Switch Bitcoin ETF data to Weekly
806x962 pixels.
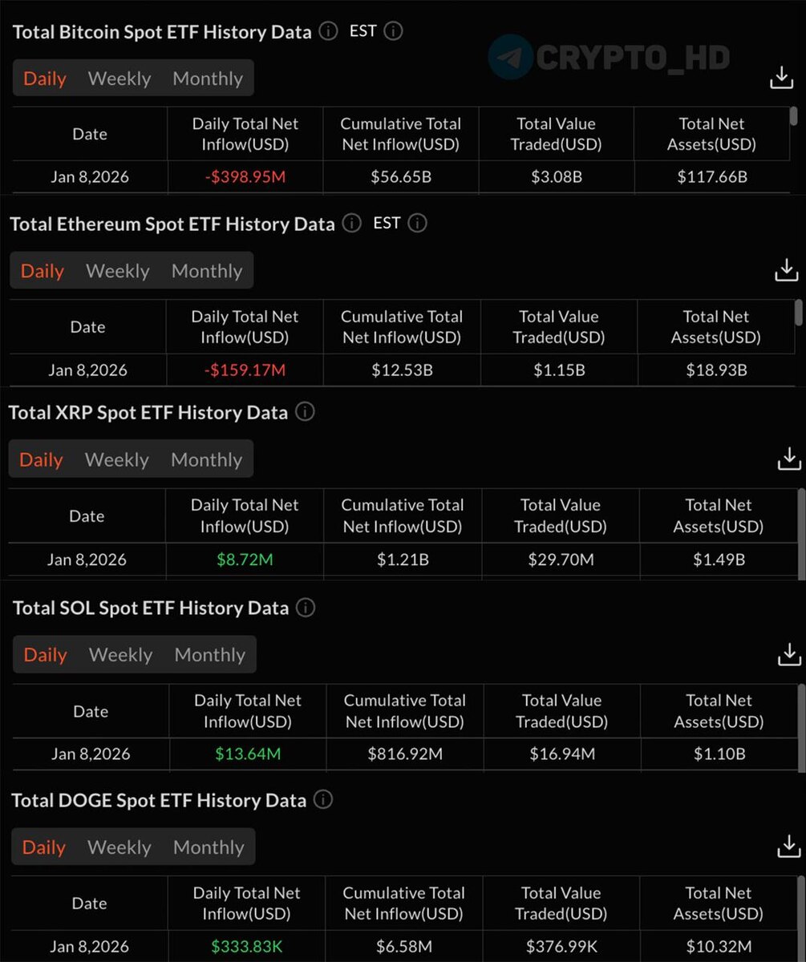click(119, 79)
